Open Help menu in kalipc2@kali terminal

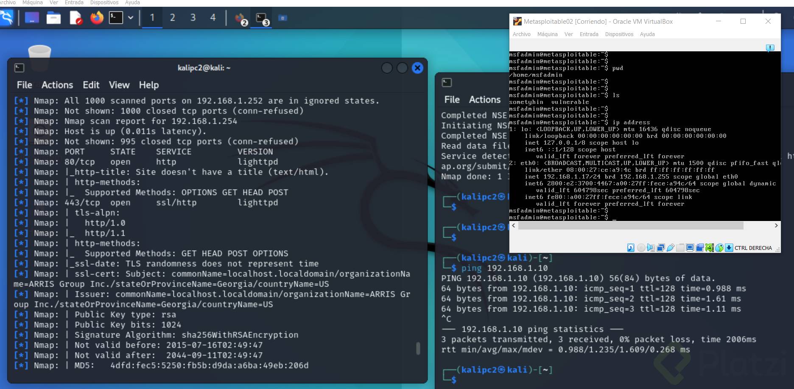[x=149, y=85]
